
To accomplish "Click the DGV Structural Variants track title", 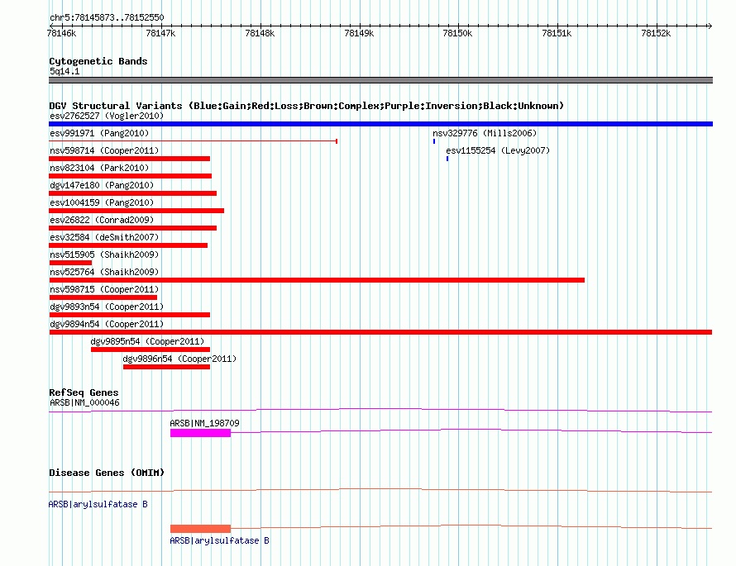I will [x=307, y=106].
